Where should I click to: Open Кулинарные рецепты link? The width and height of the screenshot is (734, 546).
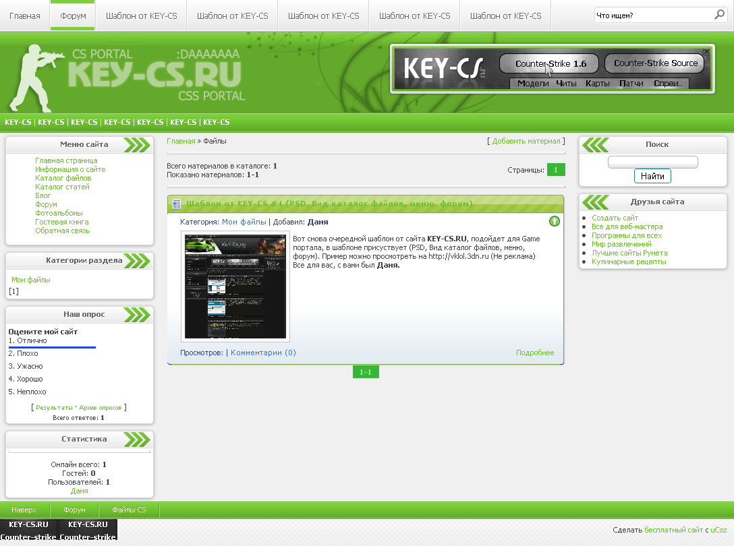629,262
